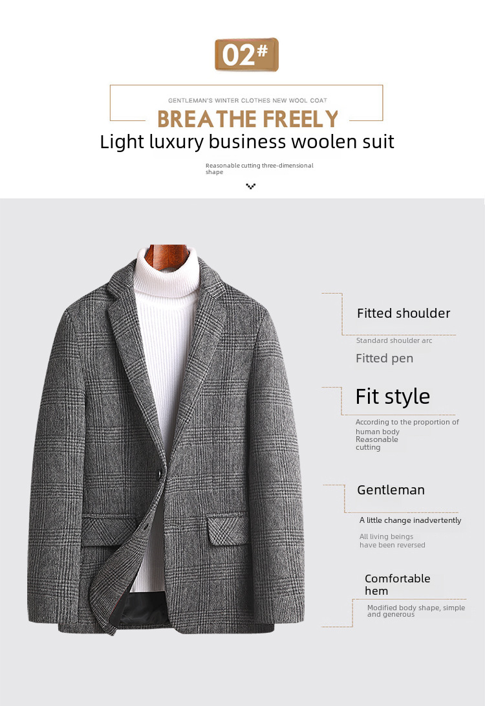This screenshot has height=706, width=485.
Task: Click the BREATHE FREELY headline
Action: (x=248, y=119)
